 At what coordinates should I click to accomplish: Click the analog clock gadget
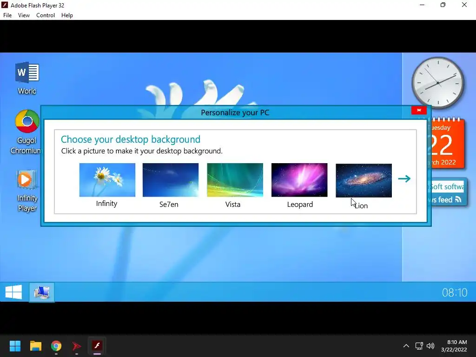tap(438, 83)
